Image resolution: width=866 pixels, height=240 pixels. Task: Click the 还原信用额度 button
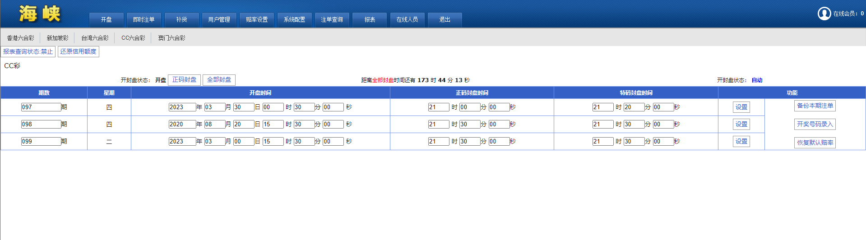(79, 52)
